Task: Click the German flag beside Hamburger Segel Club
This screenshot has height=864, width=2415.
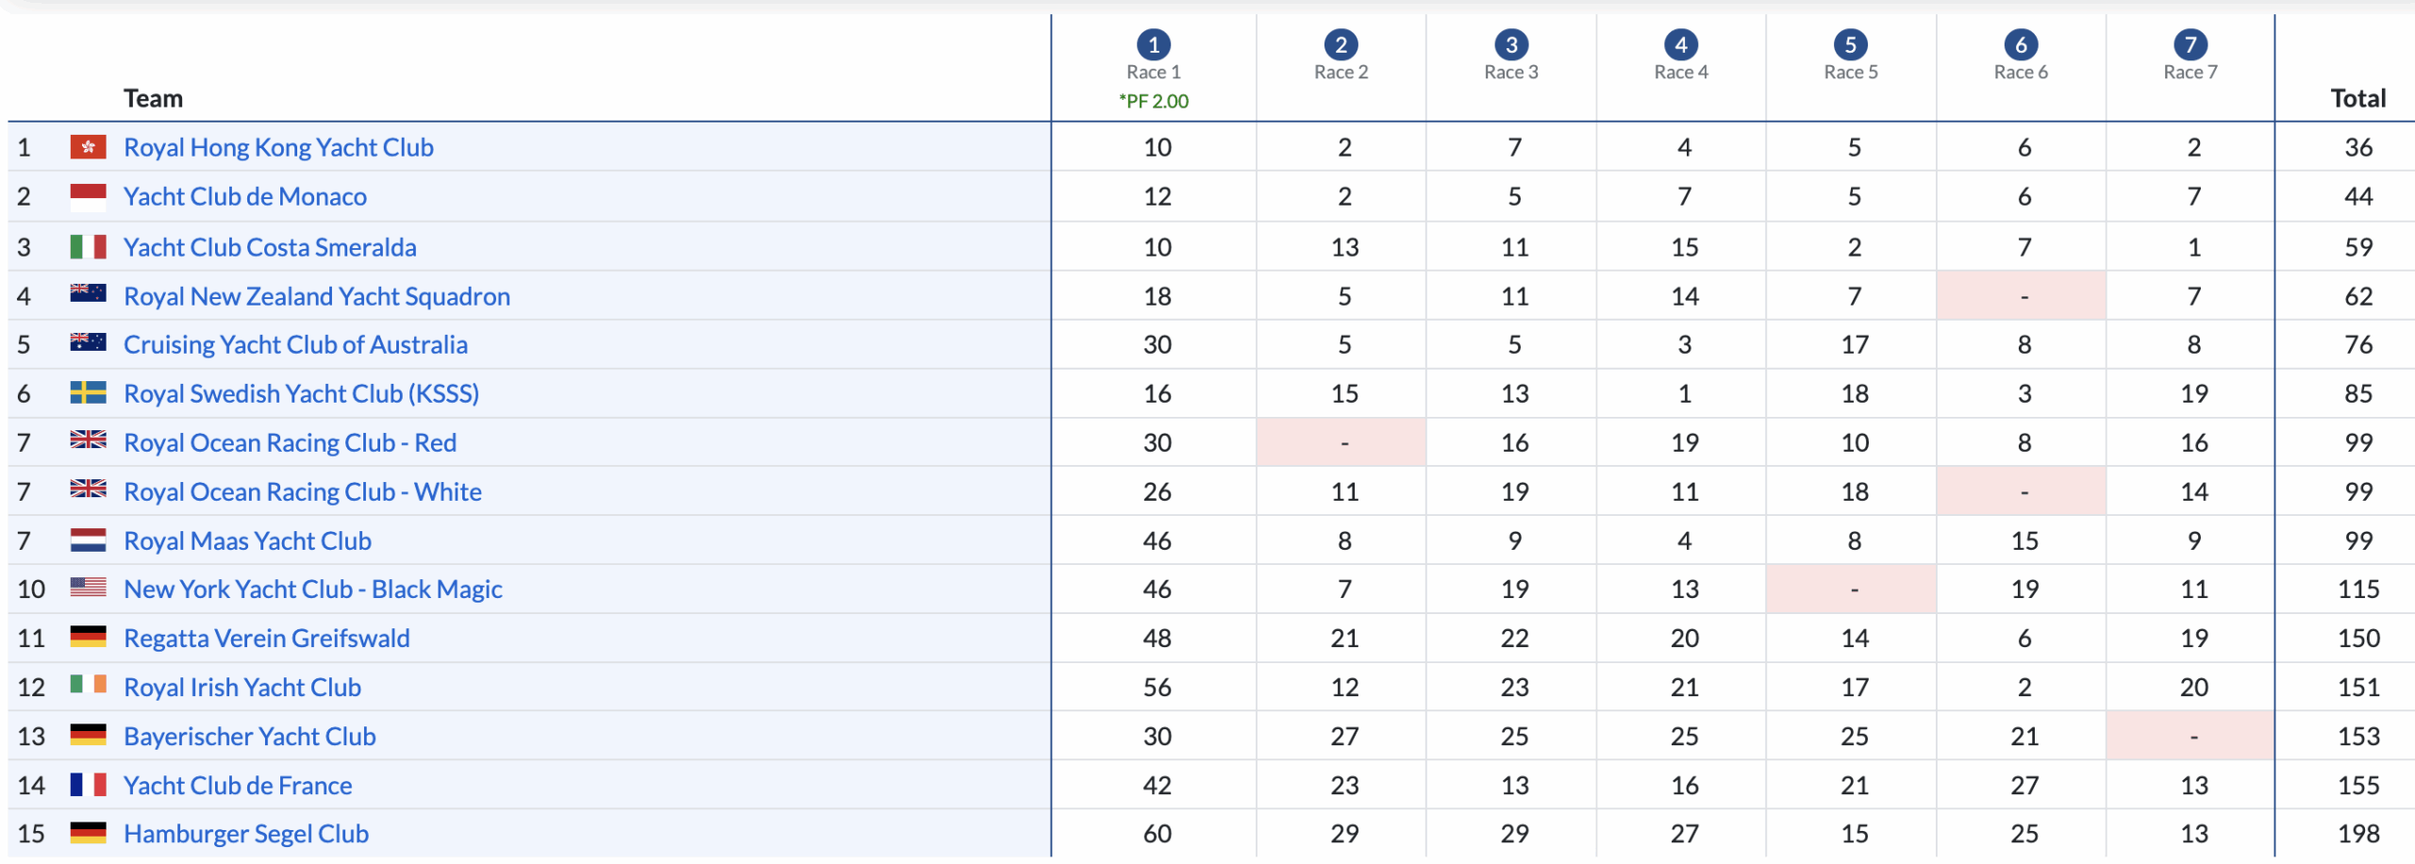Action: (x=88, y=833)
